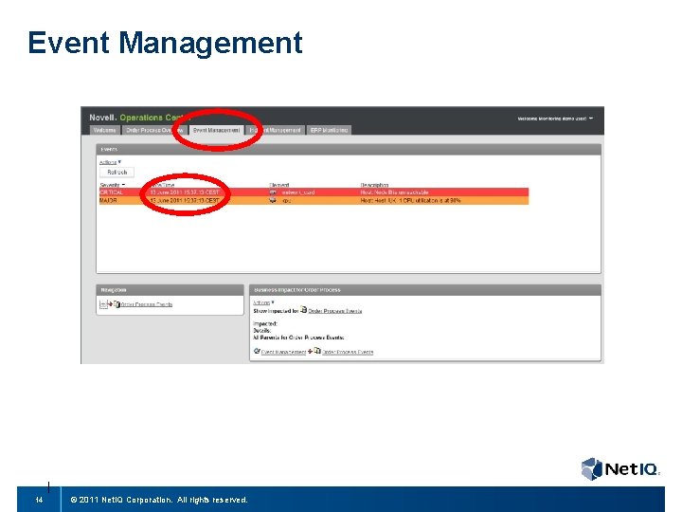Click the CRITICAL event date and time

click(x=185, y=192)
